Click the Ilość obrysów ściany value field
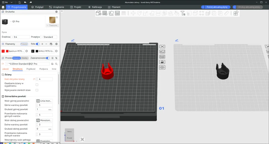The width and height of the screenshot is (269, 144). (x=44, y=79)
